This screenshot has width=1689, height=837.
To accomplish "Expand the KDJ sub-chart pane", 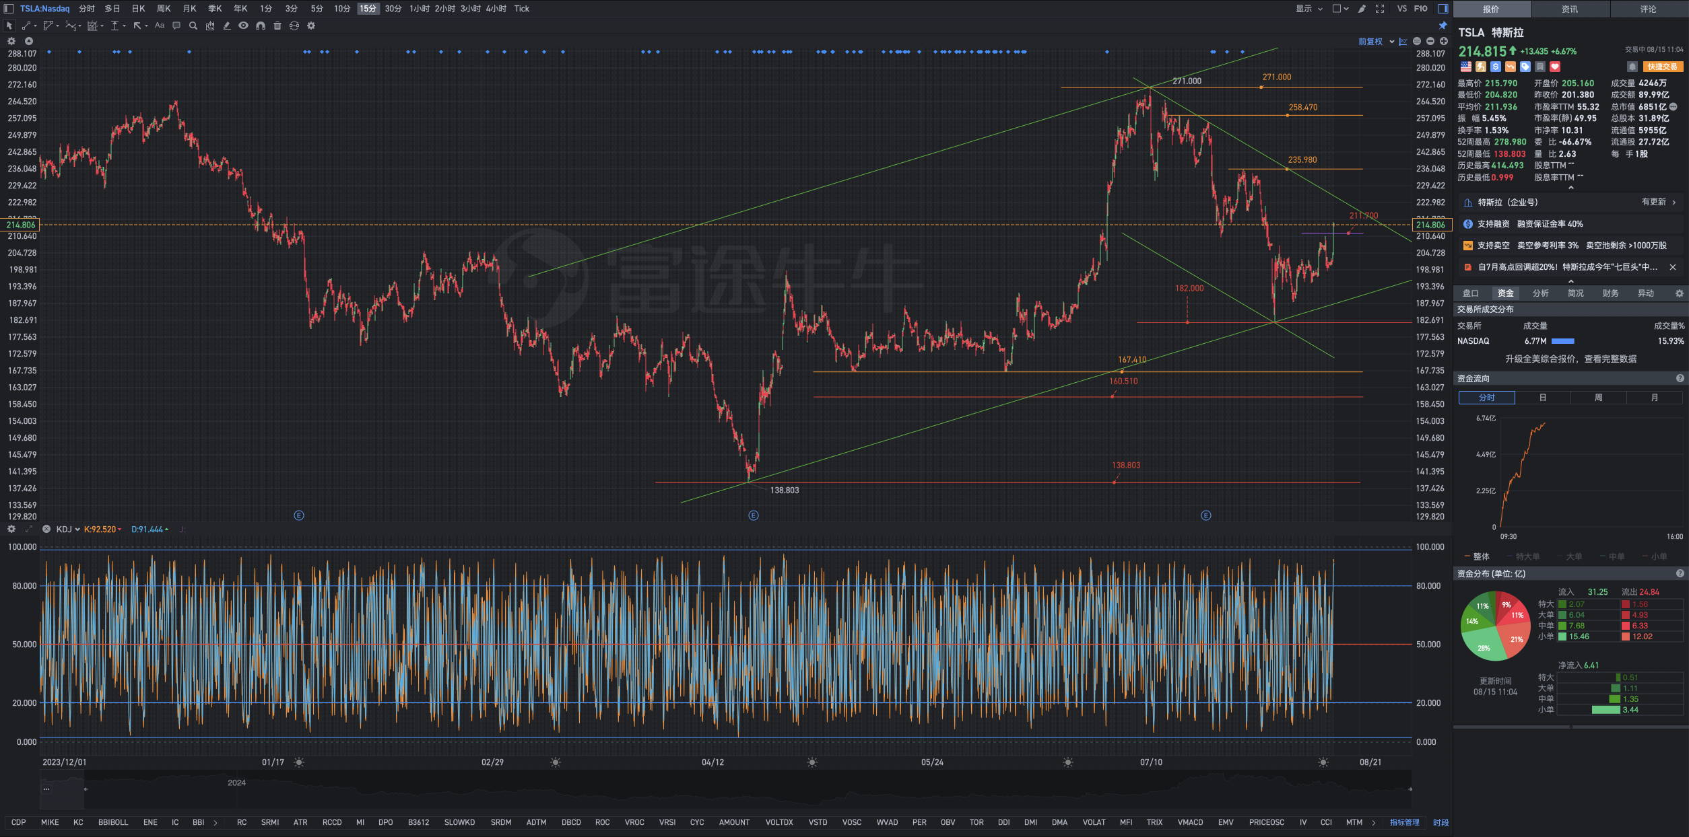I will pos(29,529).
